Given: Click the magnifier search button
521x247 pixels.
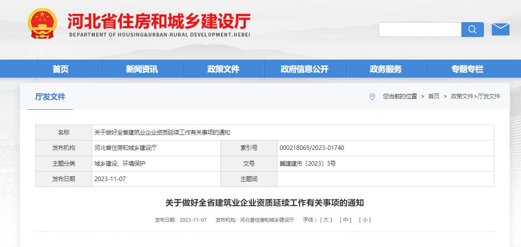Looking at the screenshot, I should click(x=473, y=29).
